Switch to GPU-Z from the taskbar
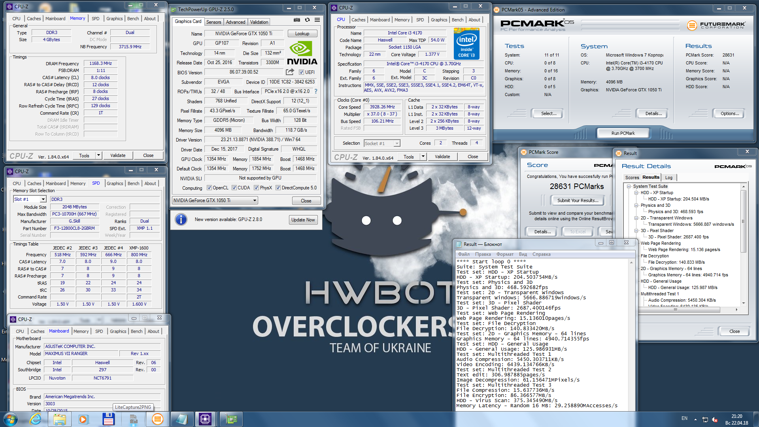 (231, 419)
